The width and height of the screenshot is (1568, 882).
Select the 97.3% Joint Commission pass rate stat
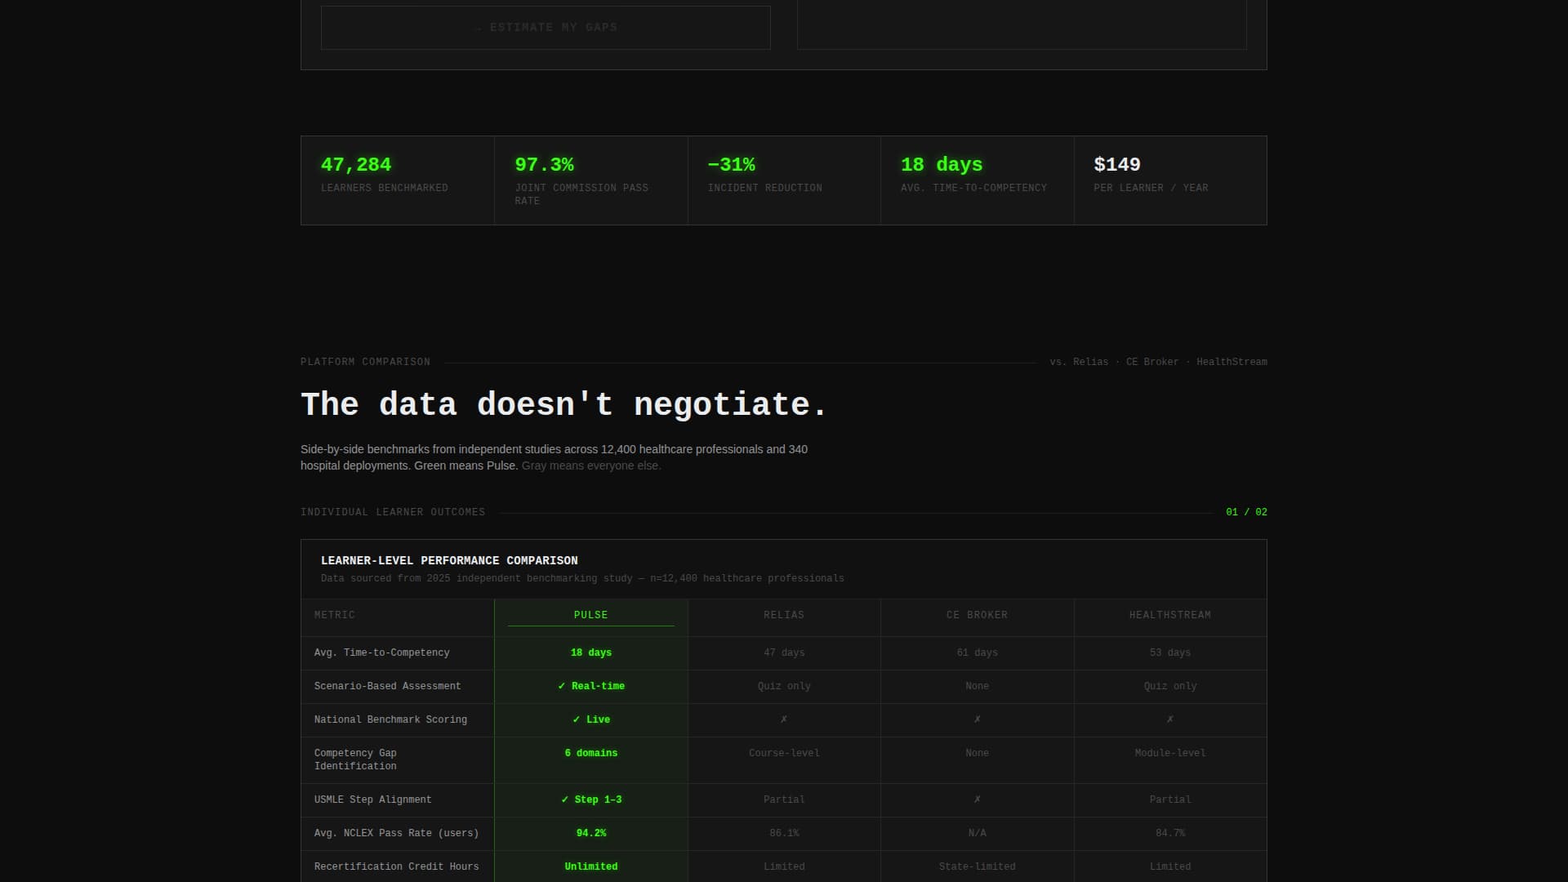pos(591,180)
